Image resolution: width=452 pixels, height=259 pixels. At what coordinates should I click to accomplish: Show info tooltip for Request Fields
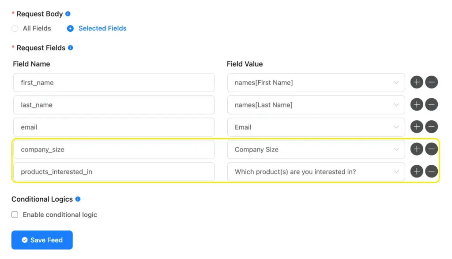(x=70, y=48)
